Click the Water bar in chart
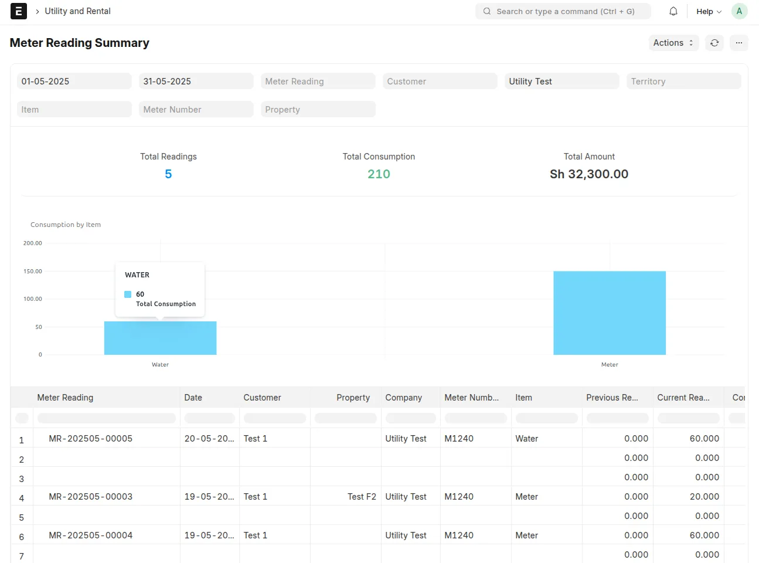 161,338
